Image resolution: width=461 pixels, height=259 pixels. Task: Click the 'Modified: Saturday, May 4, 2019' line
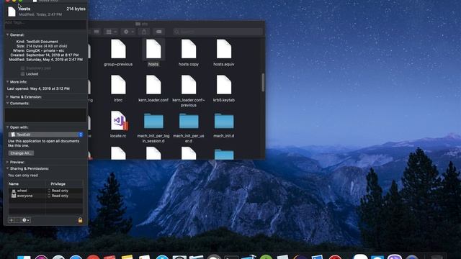coord(46,59)
